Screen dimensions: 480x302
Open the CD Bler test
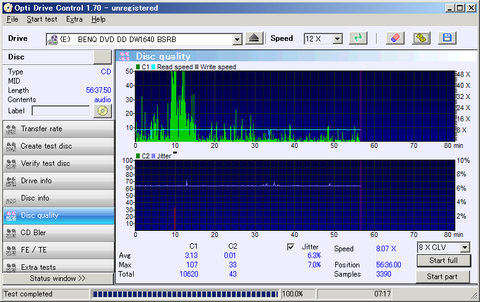[x=58, y=233]
